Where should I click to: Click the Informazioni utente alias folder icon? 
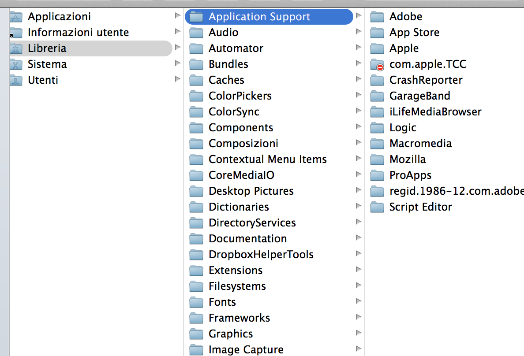16,33
